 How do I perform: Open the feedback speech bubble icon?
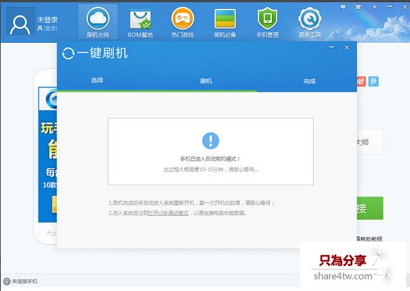pyautogui.click(x=343, y=7)
